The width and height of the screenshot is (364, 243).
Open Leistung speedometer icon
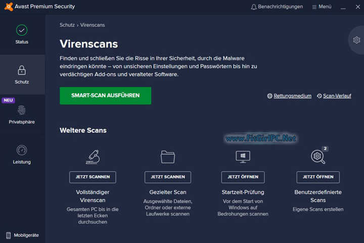pyautogui.click(x=22, y=150)
